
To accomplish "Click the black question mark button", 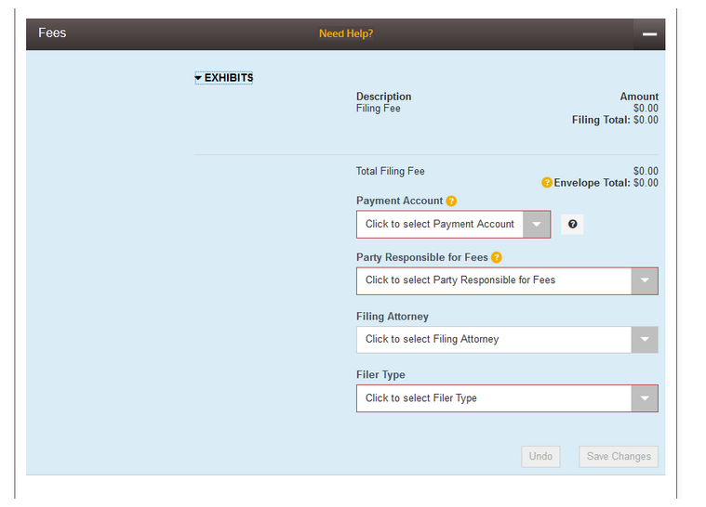I will [573, 224].
